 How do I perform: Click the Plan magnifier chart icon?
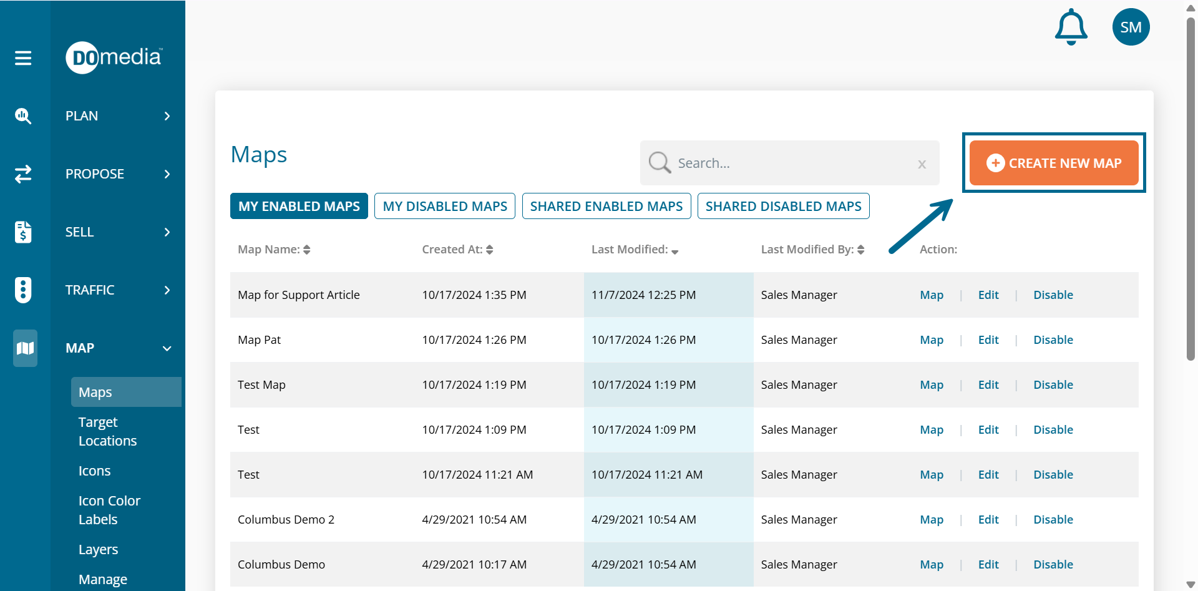click(x=23, y=116)
